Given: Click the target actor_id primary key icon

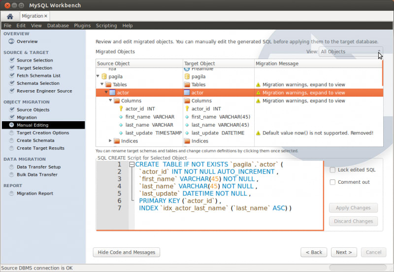Looking at the screenshot, I should pyautogui.click(x=187, y=108).
